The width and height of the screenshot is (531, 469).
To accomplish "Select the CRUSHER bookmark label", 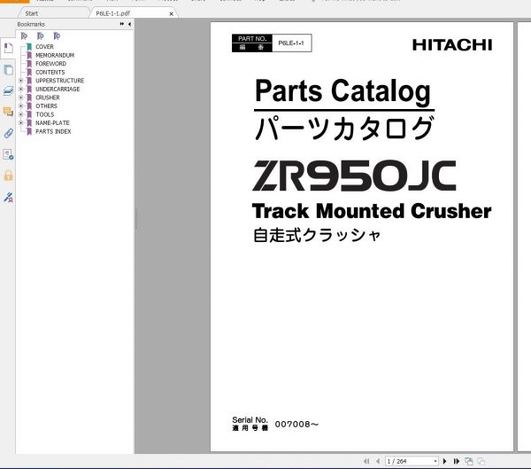I will tap(48, 98).
